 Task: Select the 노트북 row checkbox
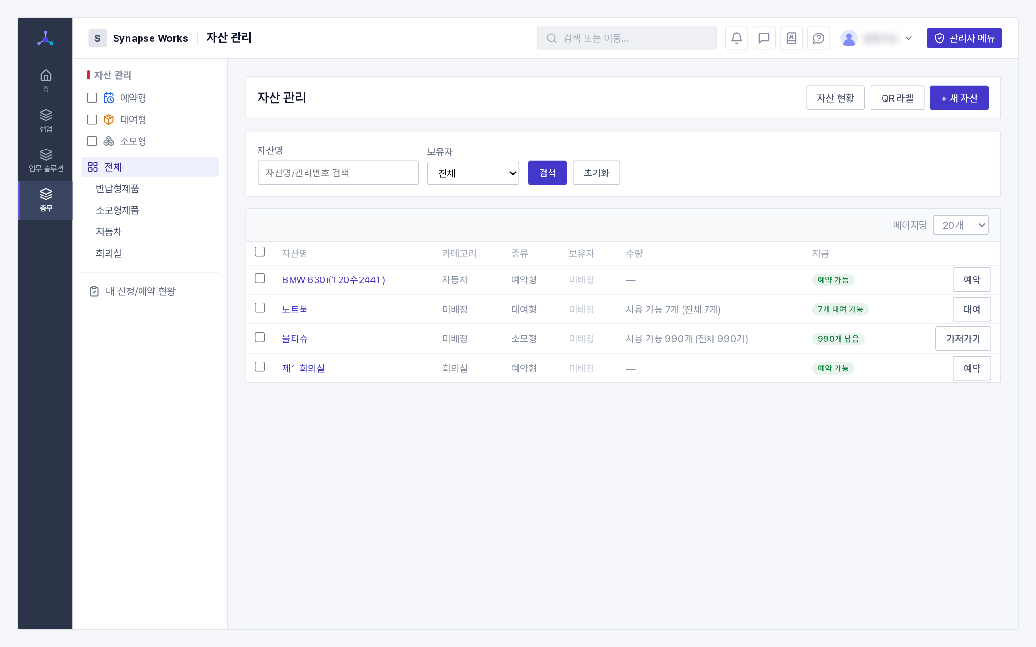259,308
